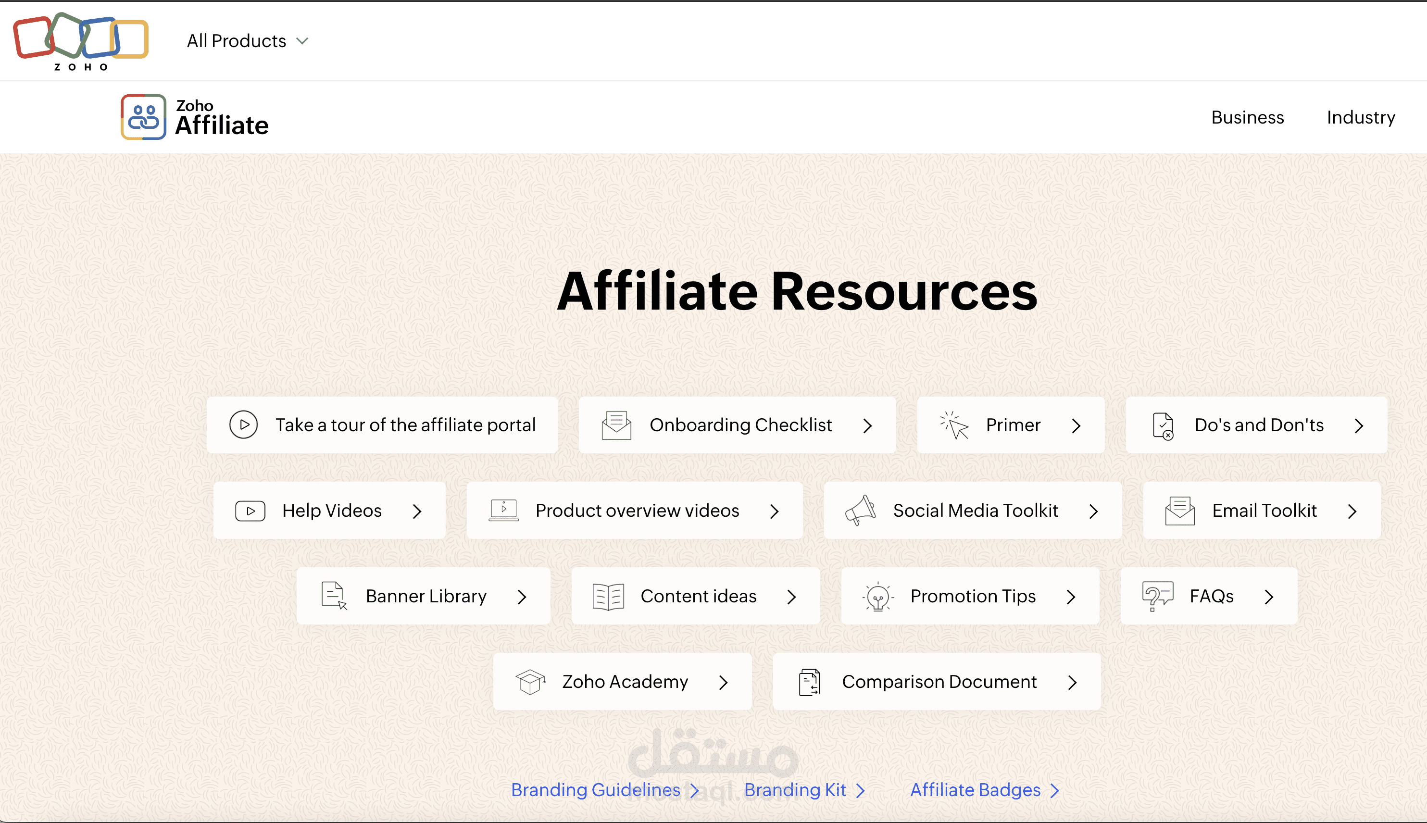Open the Promotion Tips label
The height and width of the screenshot is (823, 1427).
[x=973, y=596]
